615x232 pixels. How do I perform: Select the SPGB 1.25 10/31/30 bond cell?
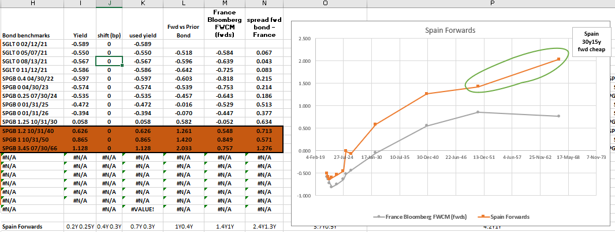32,121
